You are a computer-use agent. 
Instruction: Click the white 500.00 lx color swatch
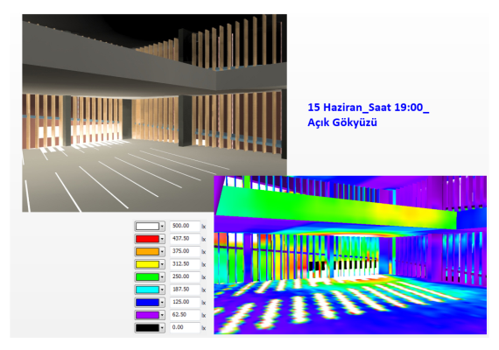click(x=147, y=227)
